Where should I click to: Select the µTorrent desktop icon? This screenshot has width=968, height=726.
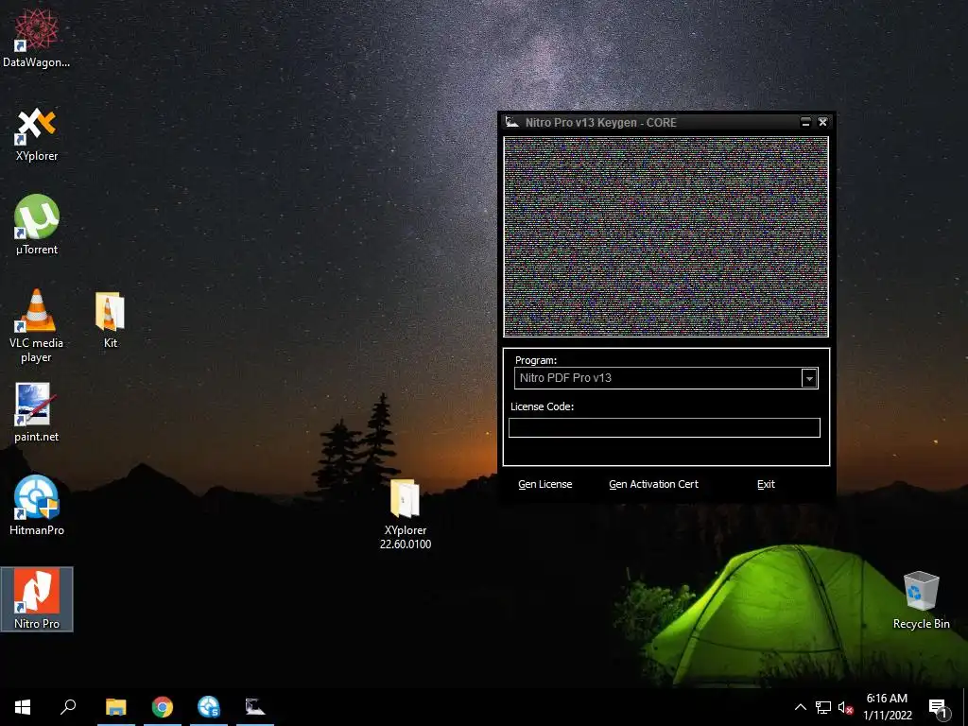(x=37, y=225)
